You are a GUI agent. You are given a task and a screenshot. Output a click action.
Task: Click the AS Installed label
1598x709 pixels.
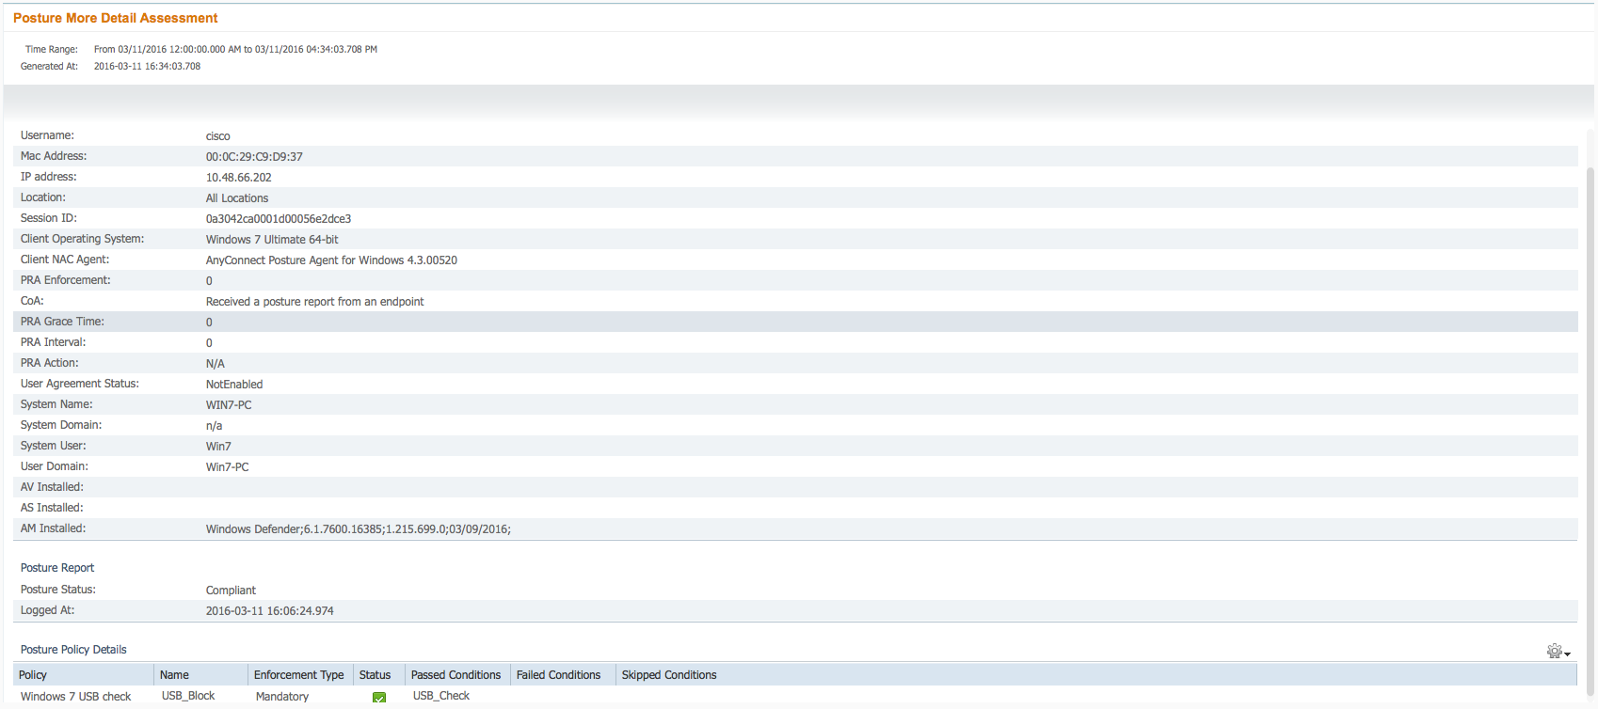52,508
